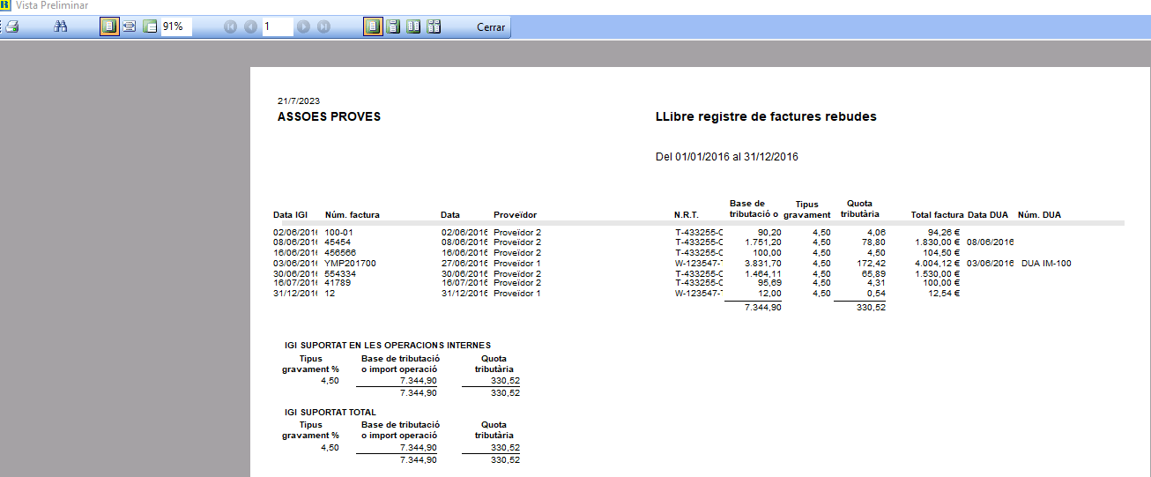
Task: Select the fit page width zoom icon
Action: click(x=130, y=26)
